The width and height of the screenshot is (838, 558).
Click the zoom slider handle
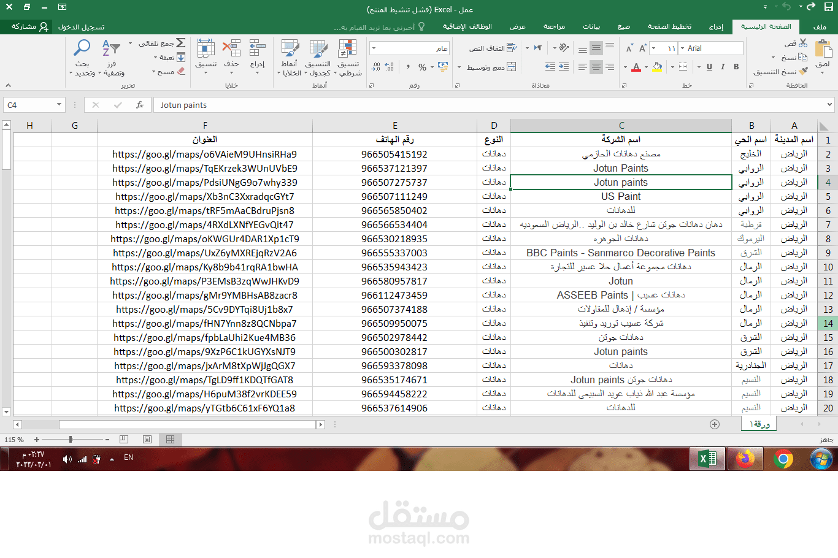(71, 440)
